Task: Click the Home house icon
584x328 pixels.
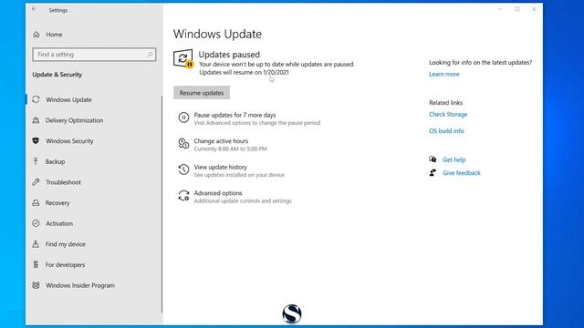Action: 36,35
